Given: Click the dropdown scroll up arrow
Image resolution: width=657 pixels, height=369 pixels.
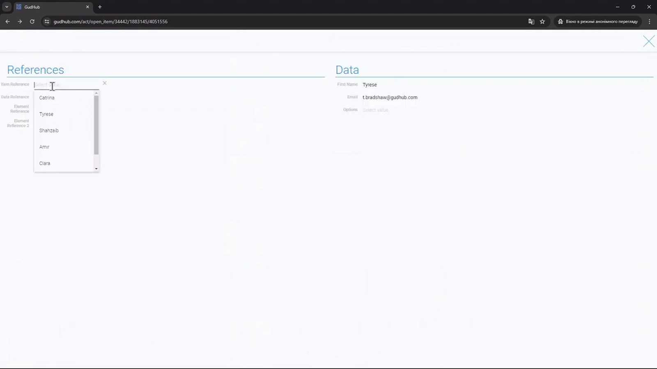Looking at the screenshot, I should (96, 93).
